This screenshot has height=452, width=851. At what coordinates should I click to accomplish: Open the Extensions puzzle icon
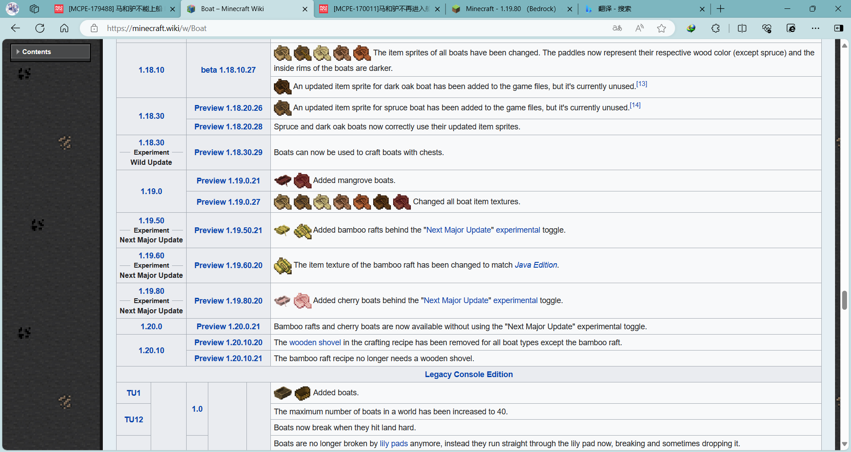[715, 28]
